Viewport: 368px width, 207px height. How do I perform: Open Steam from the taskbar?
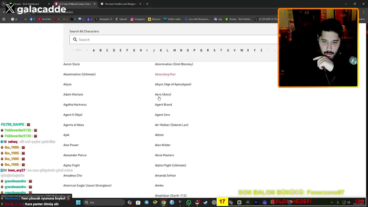click(x=205, y=202)
